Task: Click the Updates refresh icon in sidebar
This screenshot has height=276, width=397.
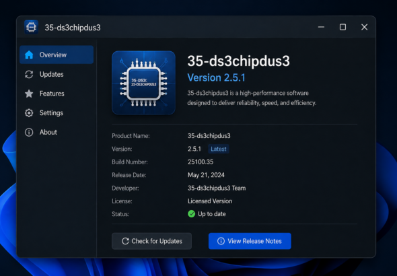Action: (x=29, y=74)
